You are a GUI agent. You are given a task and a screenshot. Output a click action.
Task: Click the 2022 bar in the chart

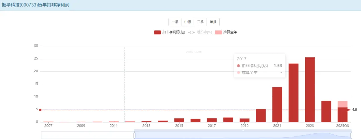click(x=293, y=93)
